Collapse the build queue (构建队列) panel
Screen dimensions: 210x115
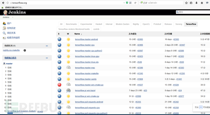[x=47, y=46]
